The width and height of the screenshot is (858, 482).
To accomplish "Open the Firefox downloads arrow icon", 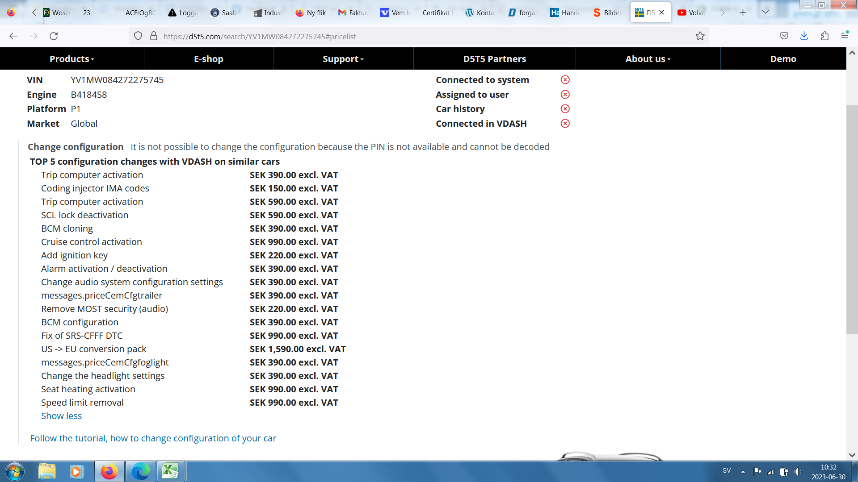I will coord(804,36).
